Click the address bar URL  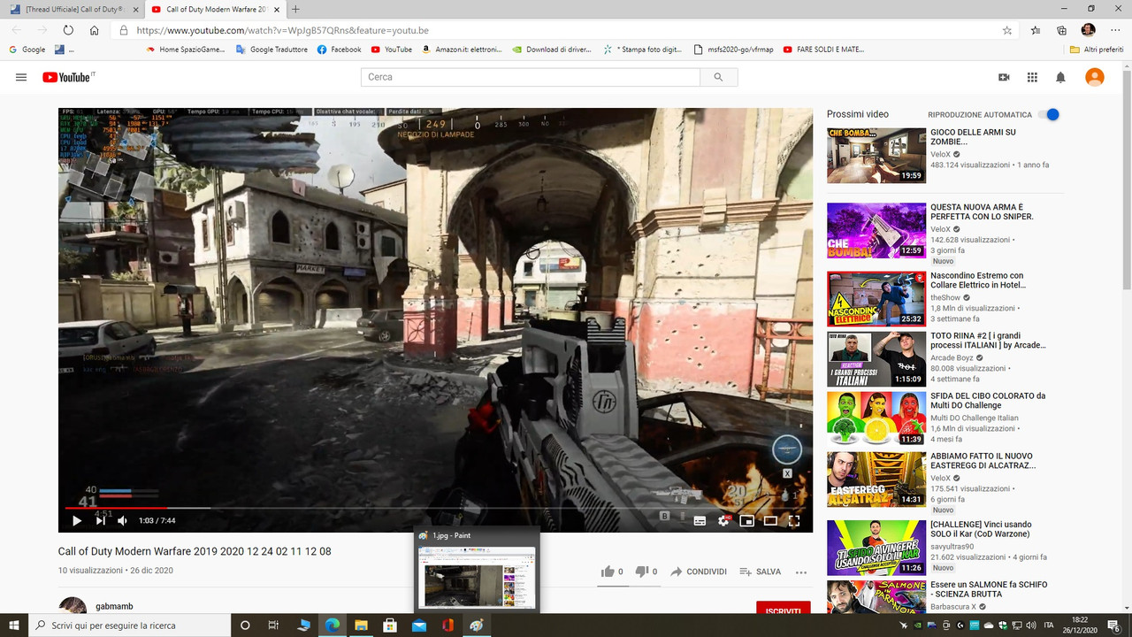coord(282,30)
